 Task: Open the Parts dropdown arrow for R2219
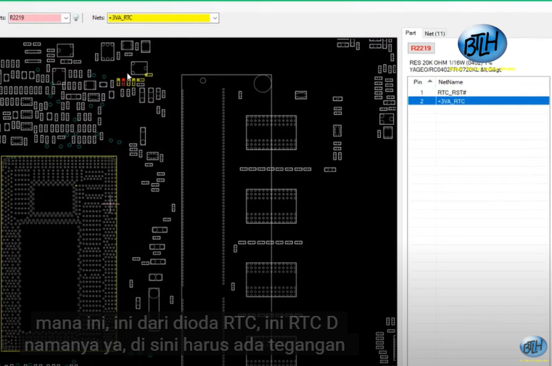pyautogui.click(x=66, y=18)
